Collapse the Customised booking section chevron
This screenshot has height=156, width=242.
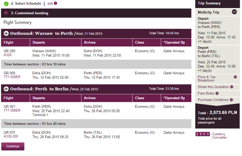click(6, 13)
